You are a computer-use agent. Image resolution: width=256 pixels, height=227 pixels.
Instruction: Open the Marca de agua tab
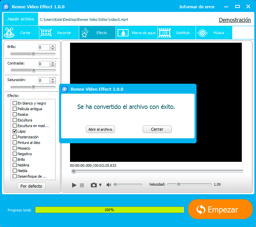coord(136,32)
